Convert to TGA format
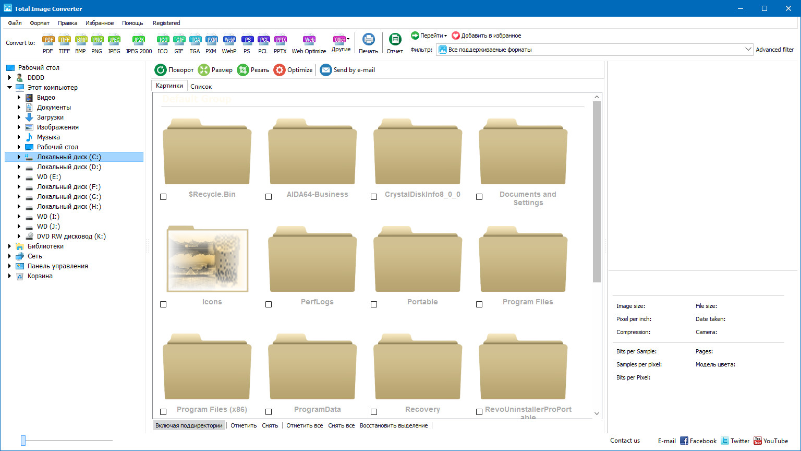This screenshot has width=801, height=451. point(195,40)
